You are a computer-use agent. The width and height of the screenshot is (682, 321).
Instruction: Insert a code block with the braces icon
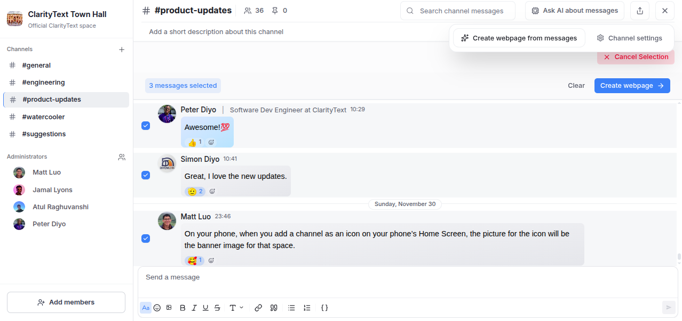point(324,308)
